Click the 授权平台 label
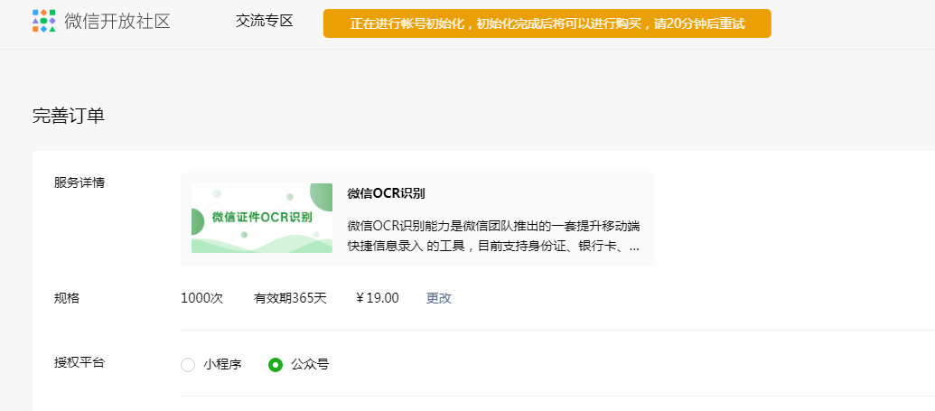 tap(79, 363)
